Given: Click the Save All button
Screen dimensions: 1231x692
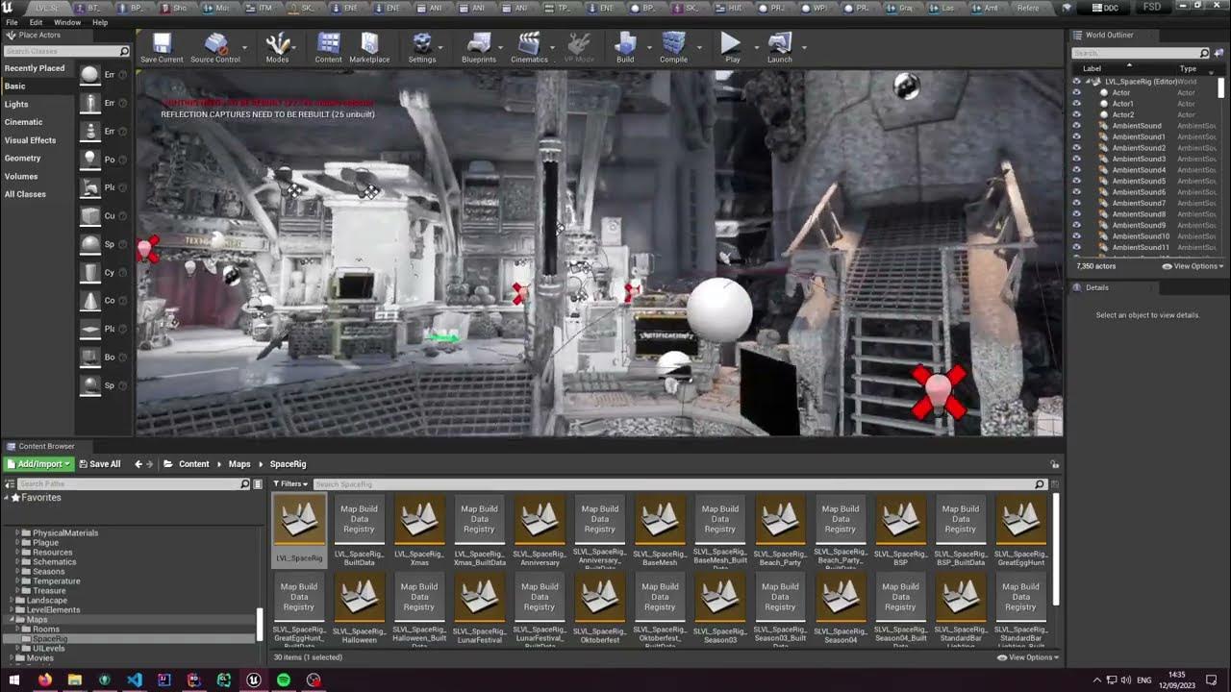Looking at the screenshot, I should (100, 464).
